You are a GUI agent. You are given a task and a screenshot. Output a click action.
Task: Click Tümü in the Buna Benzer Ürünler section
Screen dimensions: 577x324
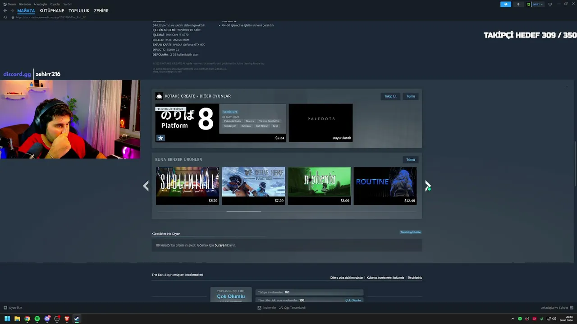tap(411, 160)
